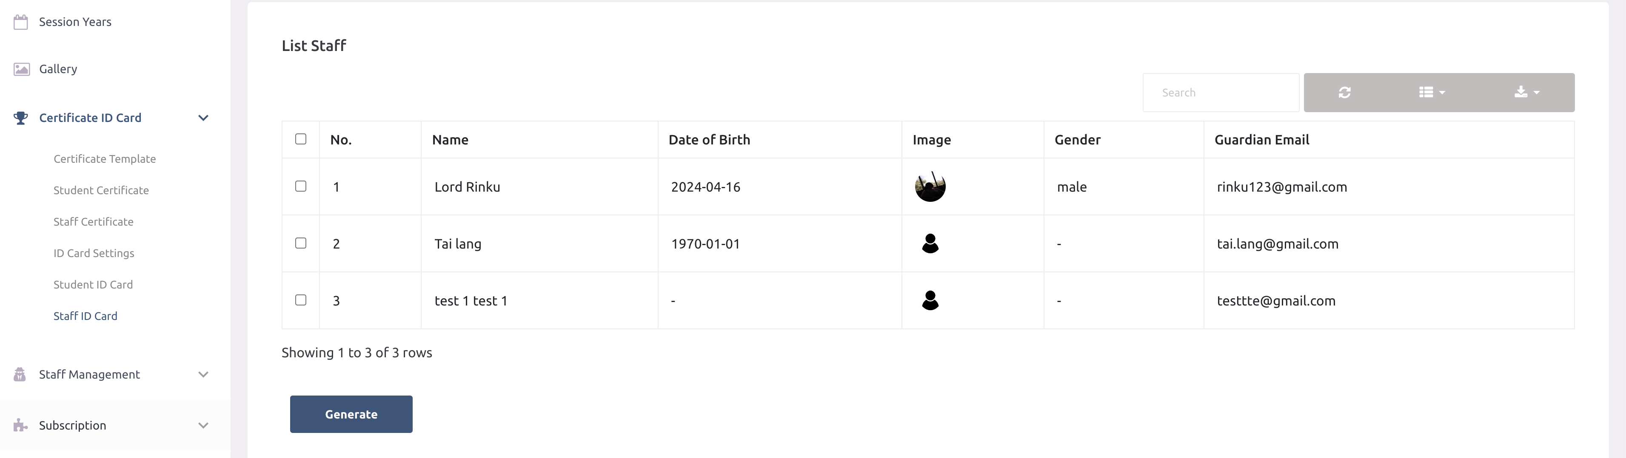Open the columns list dropdown
1626x458 pixels.
[x=1432, y=93]
